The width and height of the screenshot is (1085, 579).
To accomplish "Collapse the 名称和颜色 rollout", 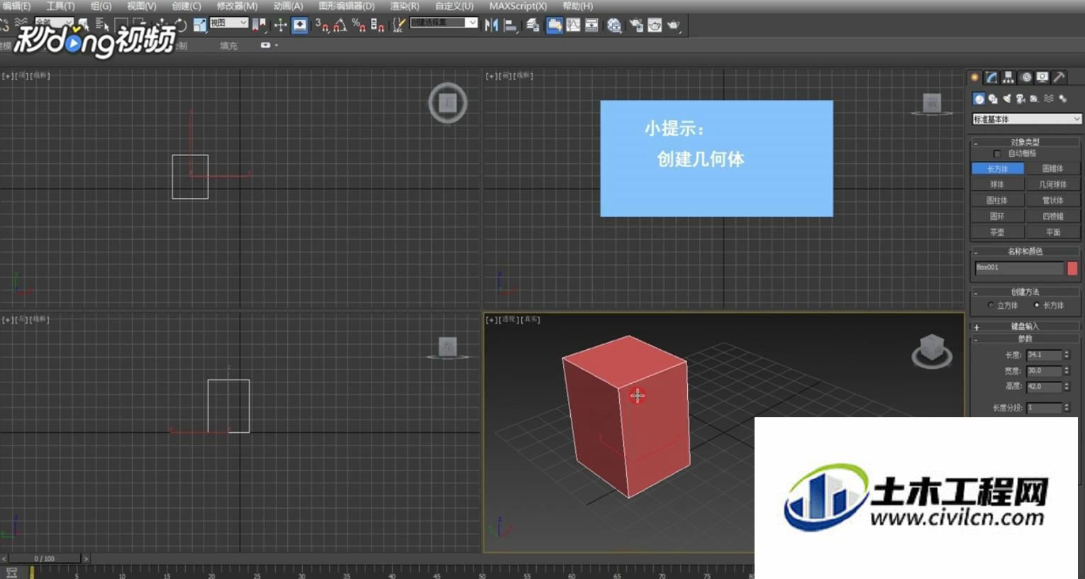I will tap(1025, 251).
